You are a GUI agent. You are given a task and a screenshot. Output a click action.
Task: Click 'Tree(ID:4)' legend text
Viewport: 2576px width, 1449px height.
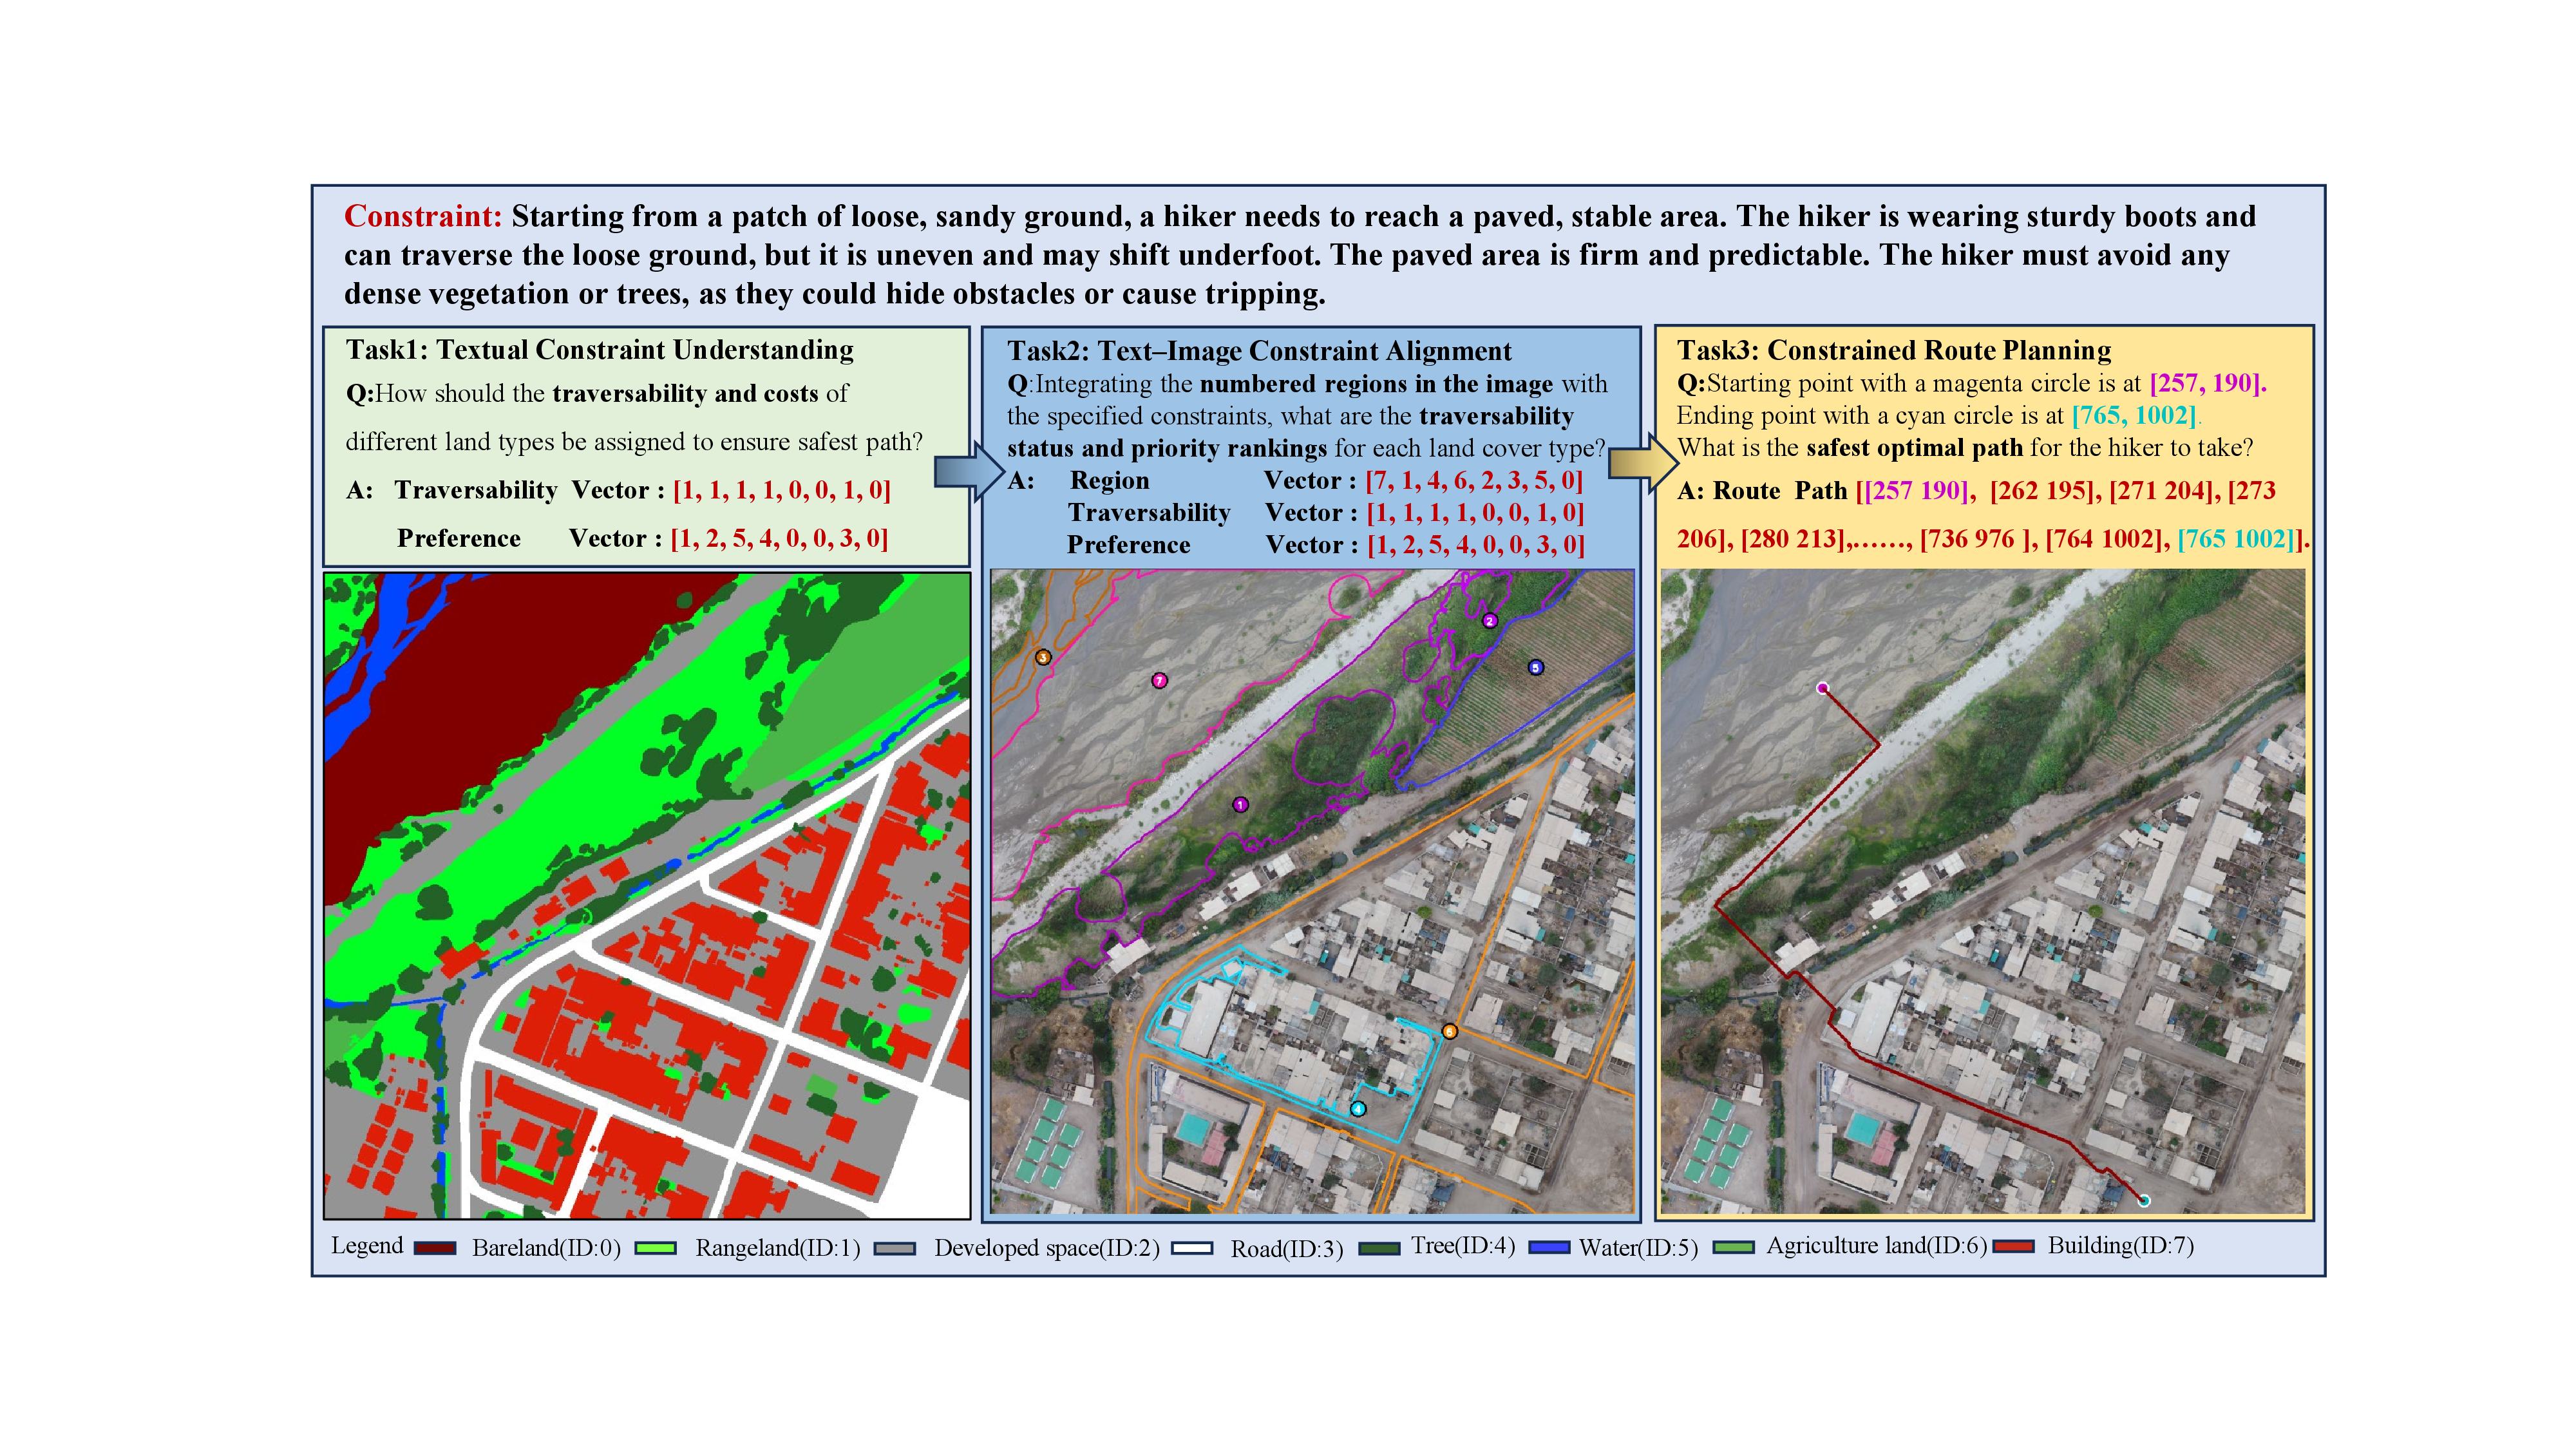coord(1463,1246)
